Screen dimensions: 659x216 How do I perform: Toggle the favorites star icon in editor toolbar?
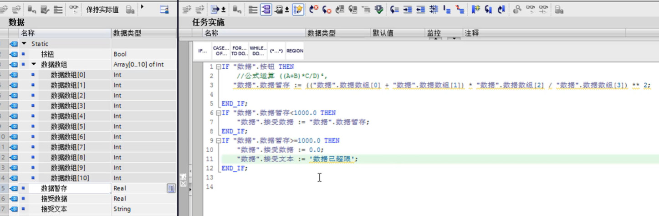pyautogui.click(x=298, y=9)
